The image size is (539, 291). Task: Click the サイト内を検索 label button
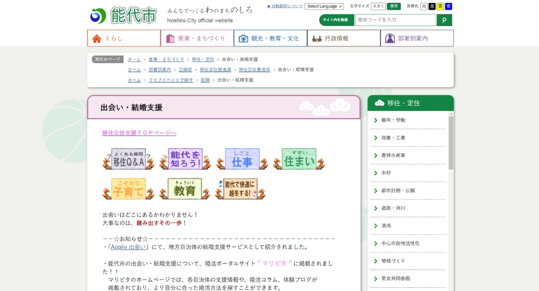pyautogui.click(x=336, y=20)
